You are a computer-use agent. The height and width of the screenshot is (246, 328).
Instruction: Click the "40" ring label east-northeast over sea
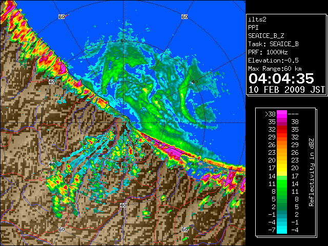tap(195, 82)
